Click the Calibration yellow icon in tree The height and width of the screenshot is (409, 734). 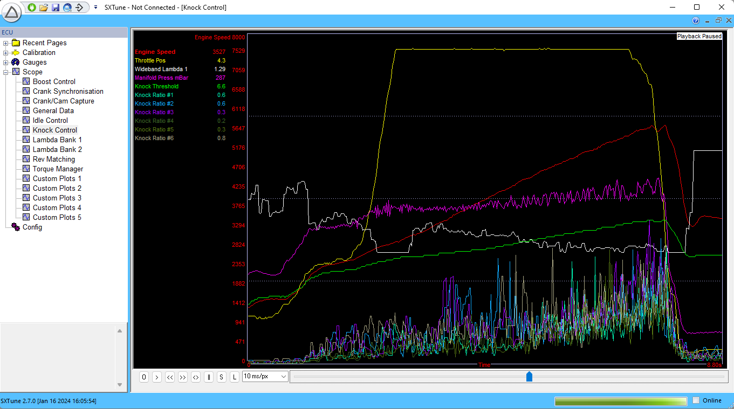(x=16, y=53)
